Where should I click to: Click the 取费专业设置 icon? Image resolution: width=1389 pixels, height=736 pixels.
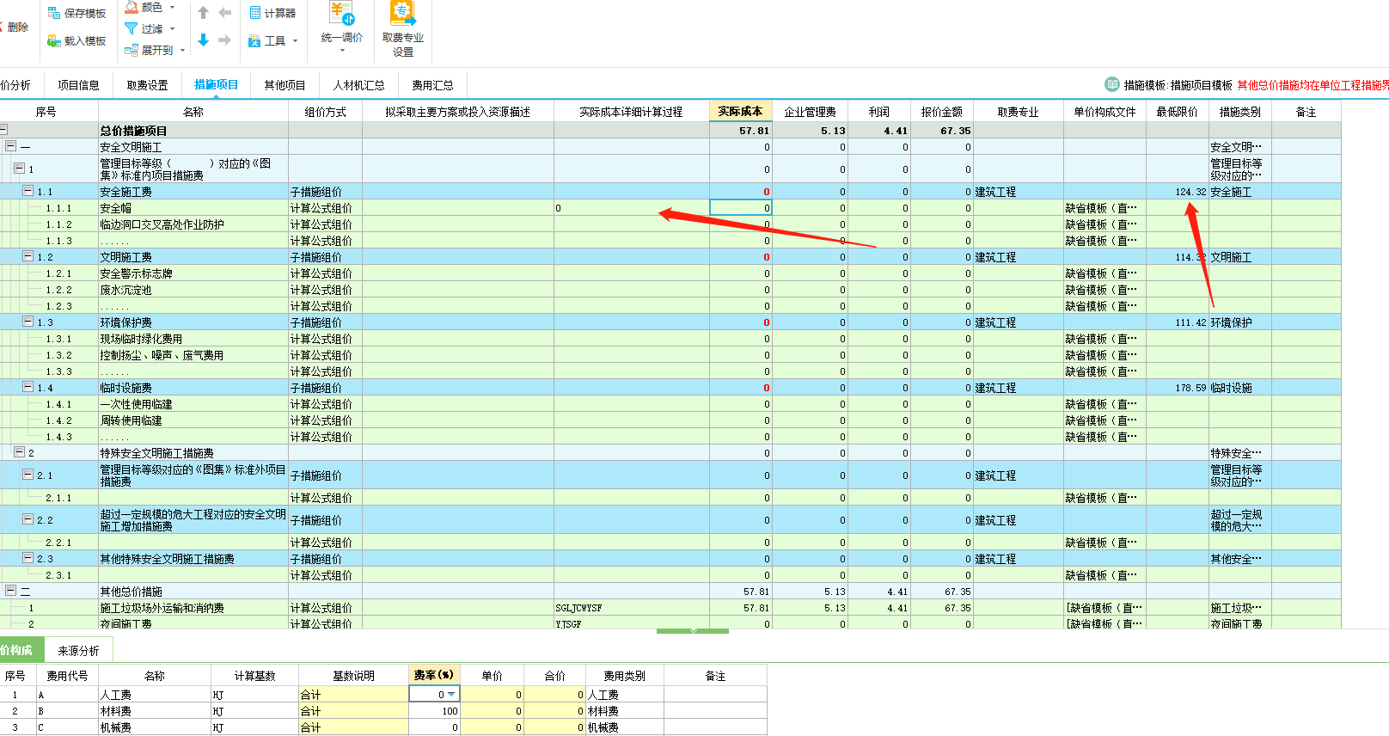pos(402,14)
